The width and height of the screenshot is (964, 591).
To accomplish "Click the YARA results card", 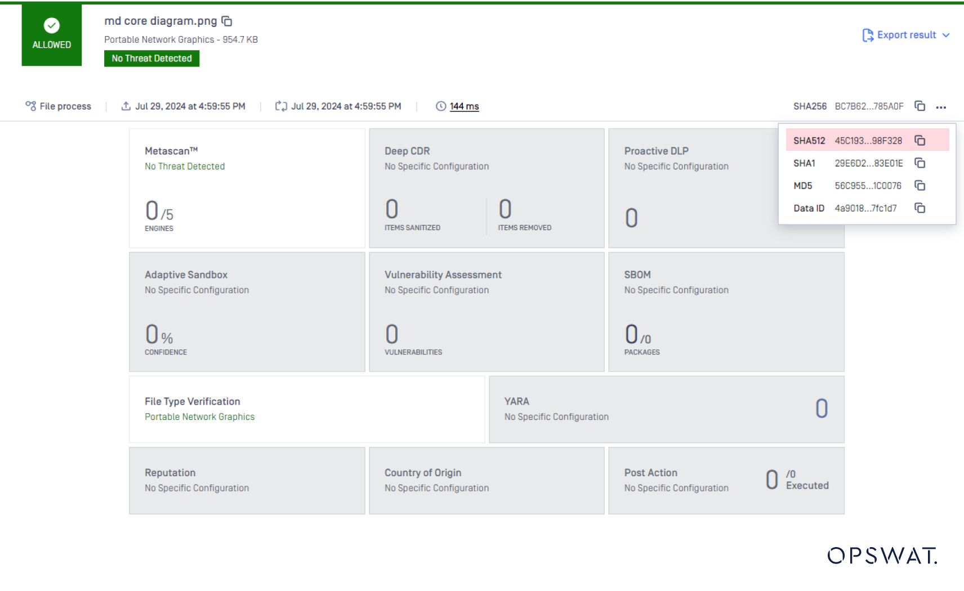I will tap(666, 409).
